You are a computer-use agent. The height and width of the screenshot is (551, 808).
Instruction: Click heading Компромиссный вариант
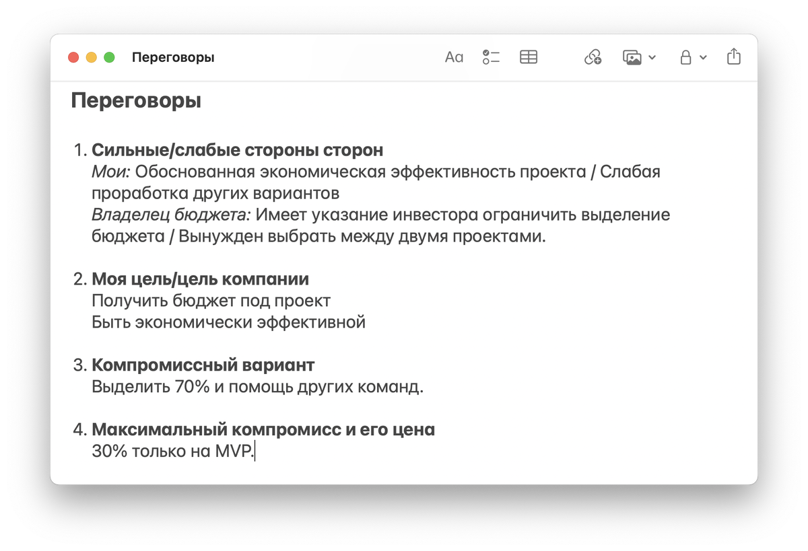tap(203, 365)
